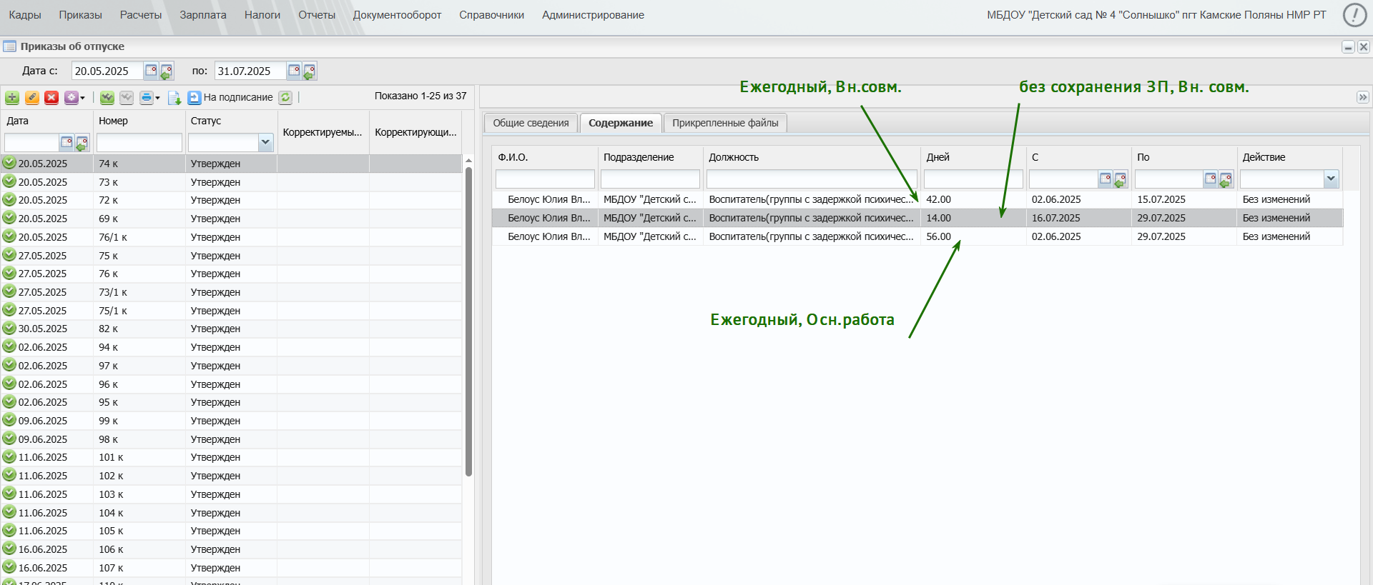
Task: Focus the Должность filter input field
Action: click(812, 179)
